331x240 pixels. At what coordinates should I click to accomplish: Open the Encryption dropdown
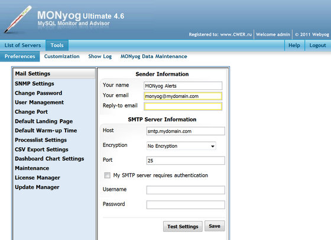[x=181, y=146]
